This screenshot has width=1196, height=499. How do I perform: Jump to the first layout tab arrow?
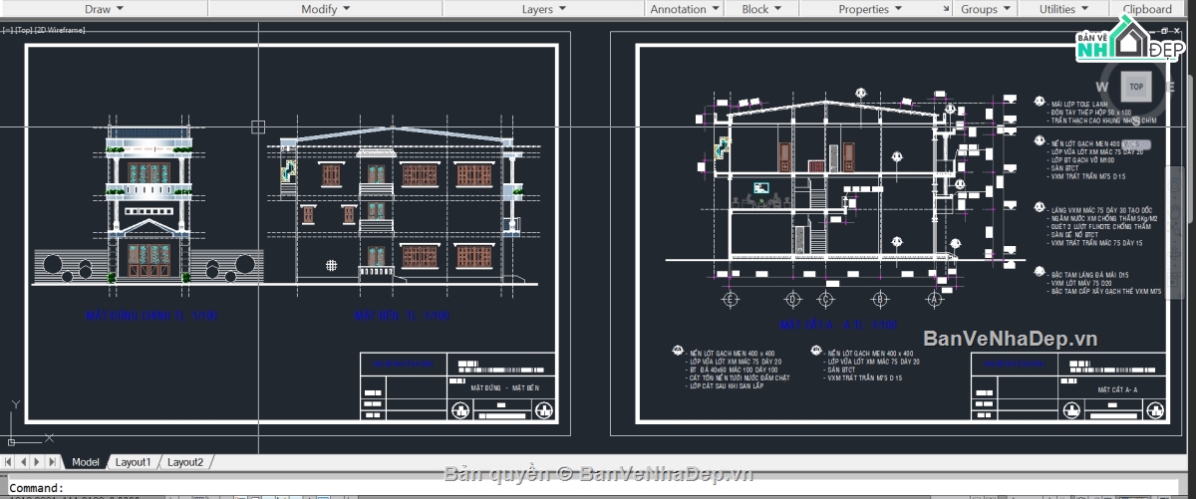pos(9,462)
